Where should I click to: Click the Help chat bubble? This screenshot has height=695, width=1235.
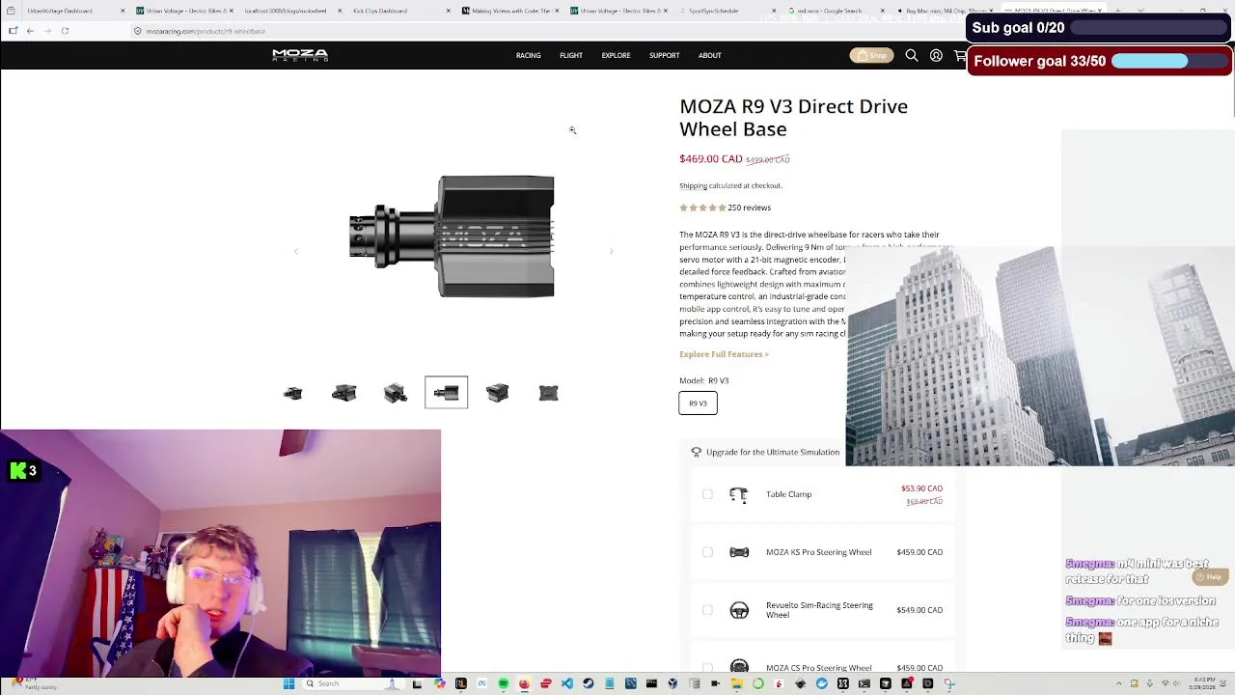[1208, 577]
